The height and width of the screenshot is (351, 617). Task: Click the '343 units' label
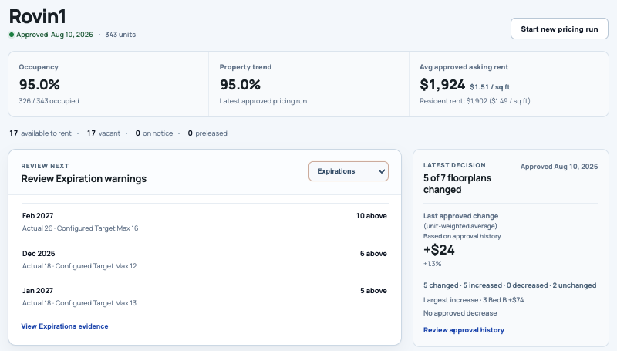point(120,35)
